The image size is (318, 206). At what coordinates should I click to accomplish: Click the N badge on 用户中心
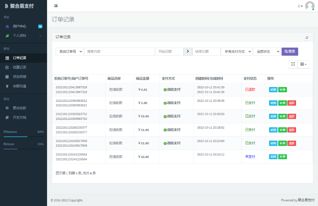pos(40,27)
